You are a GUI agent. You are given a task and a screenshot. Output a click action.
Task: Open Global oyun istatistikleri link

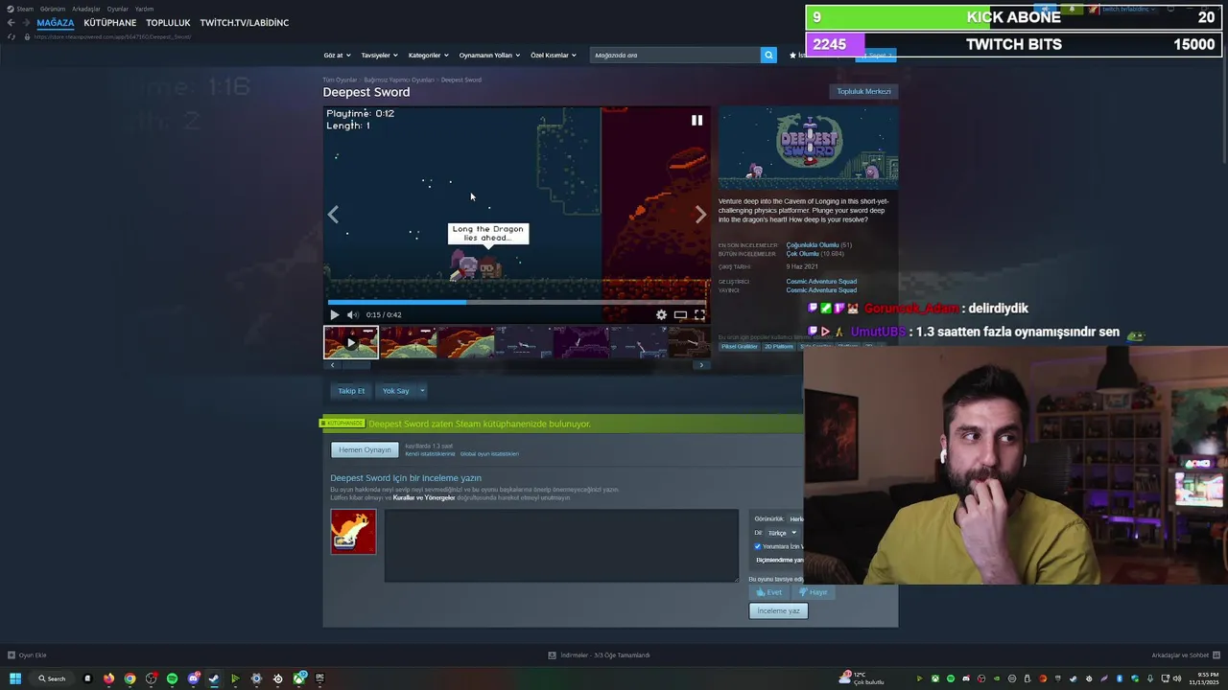(x=489, y=453)
